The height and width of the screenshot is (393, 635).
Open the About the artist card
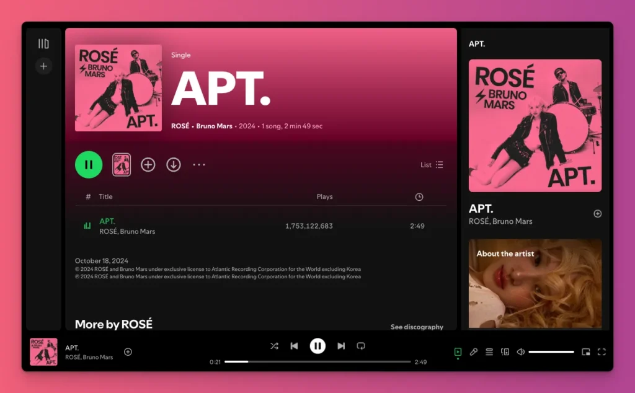click(x=535, y=283)
